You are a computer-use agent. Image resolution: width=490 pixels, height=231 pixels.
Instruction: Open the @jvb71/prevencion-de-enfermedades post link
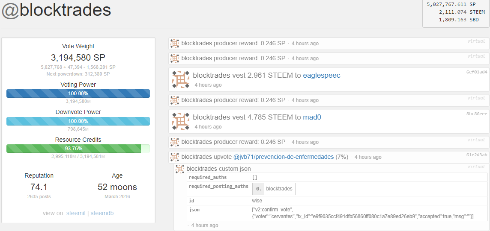[x=284, y=157]
